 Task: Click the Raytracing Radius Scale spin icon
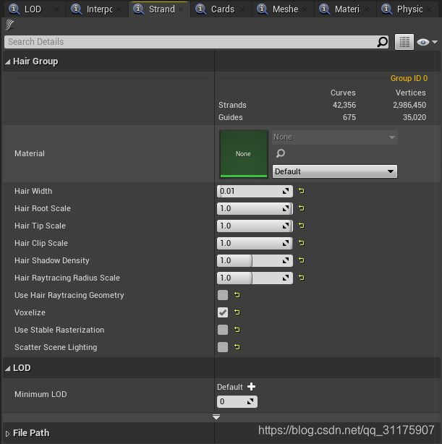tap(286, 278)
